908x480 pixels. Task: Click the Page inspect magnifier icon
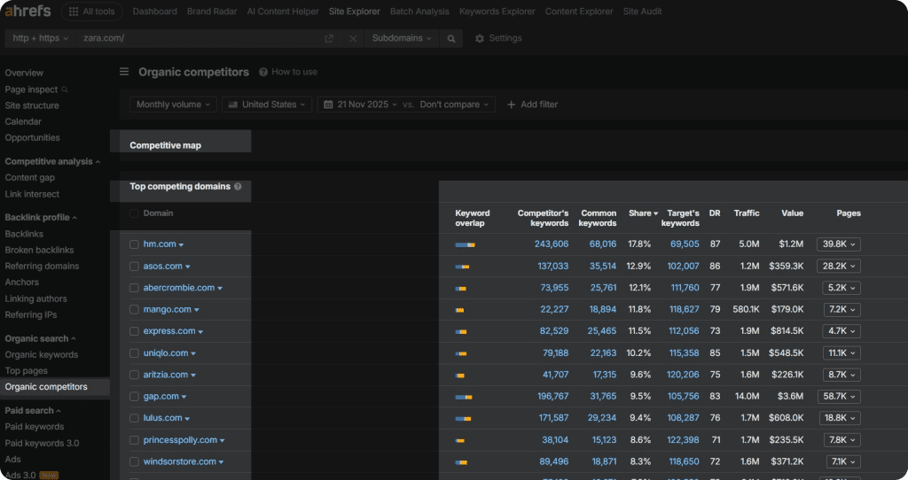65,89
